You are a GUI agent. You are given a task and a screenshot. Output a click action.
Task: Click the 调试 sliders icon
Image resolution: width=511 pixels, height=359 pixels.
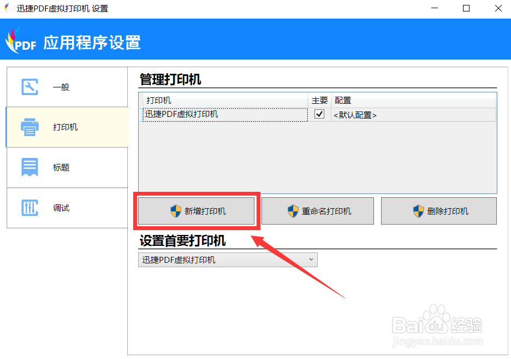tap(29, 208)
